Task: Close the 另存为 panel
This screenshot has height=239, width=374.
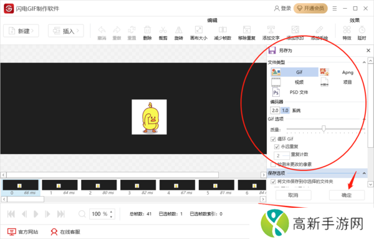Action: tap(368, 51)
